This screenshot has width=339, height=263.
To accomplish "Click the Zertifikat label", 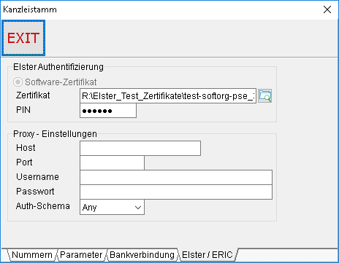I will coord(33,95).
